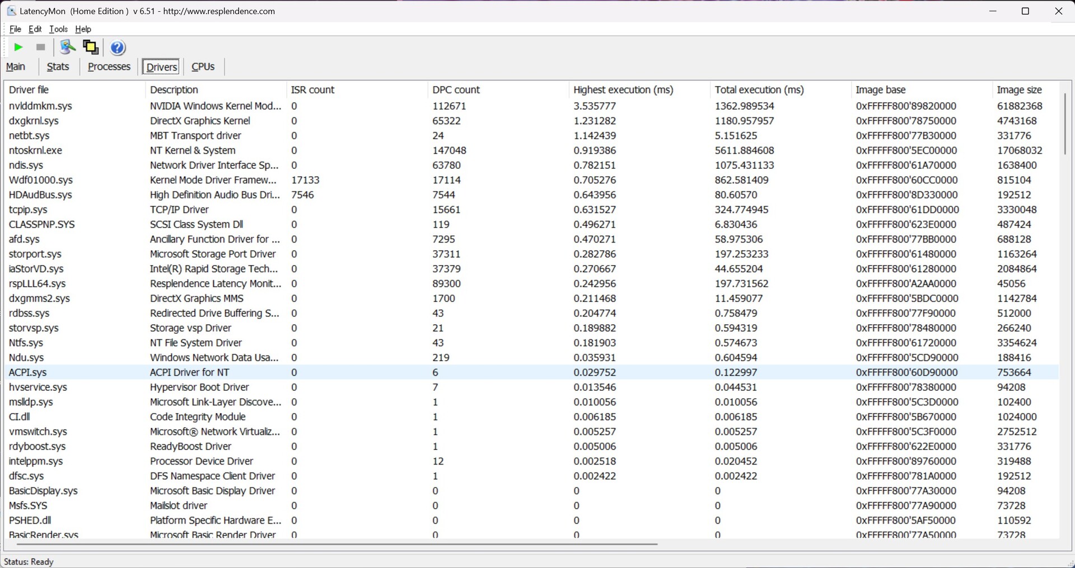This screenshot has width=1075, height=568.
Task: Sort by DPC count column header
Action: click(456, 90)
